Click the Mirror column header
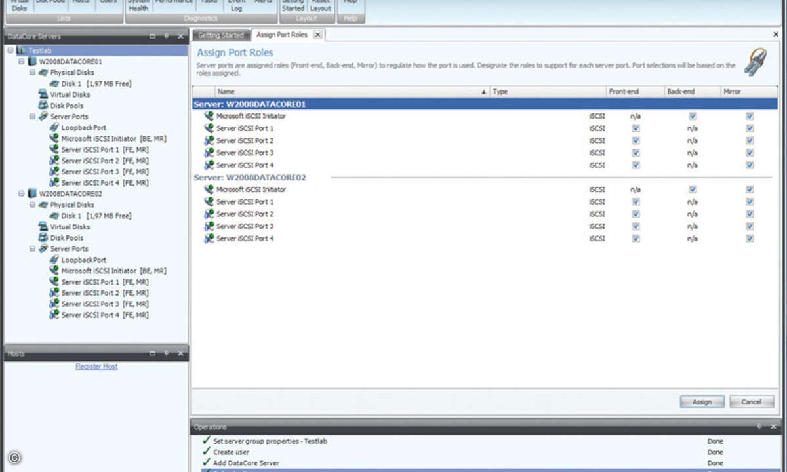This screenshot has height=472, width=787. [x=749, y=92]
